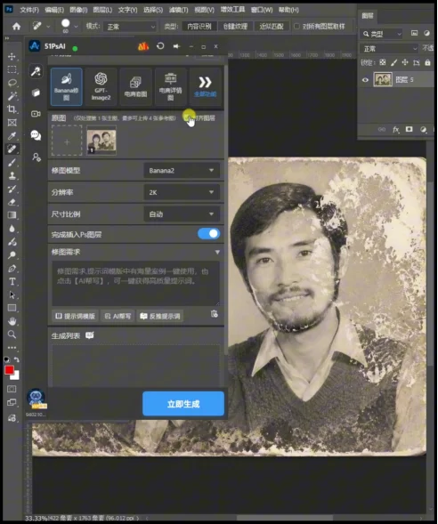The image size is (438, 524).
Task: Enable the 对所有图层取样 checkbox
Action: 296,26
